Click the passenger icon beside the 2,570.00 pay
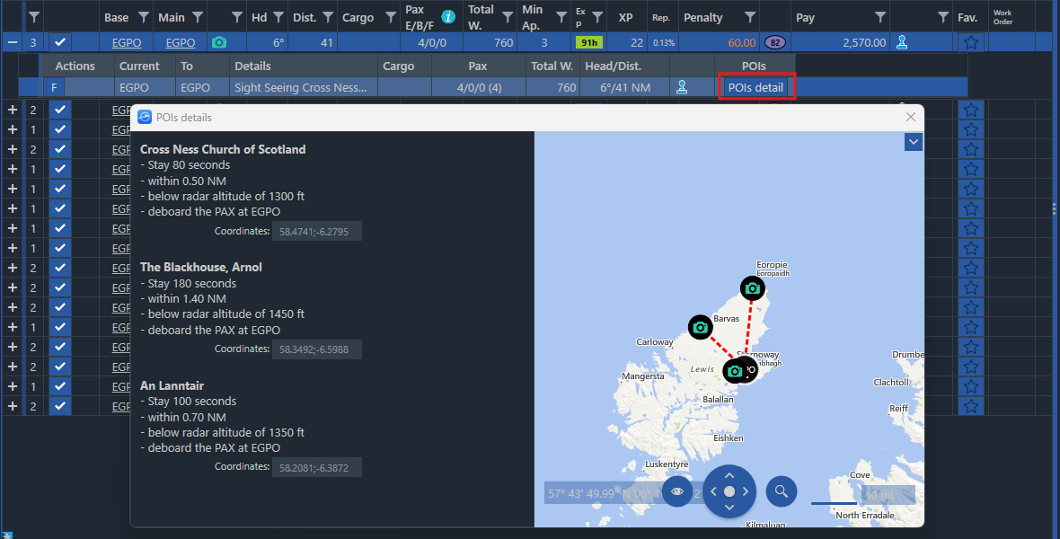 (902, 42)
